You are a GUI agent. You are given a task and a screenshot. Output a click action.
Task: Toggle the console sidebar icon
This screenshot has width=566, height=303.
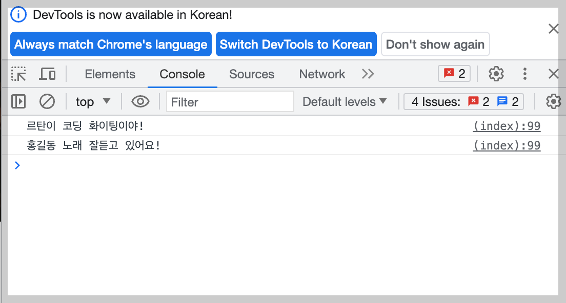[x=18, y=102]
